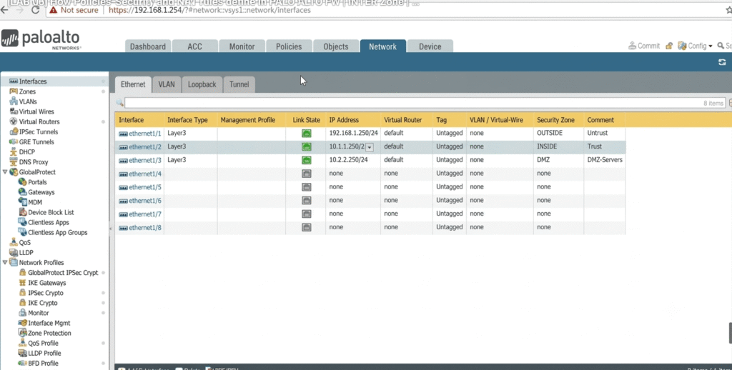Viewport: 732px width, 370px height.
Task: Open the Config dropdown menu
Action: [x=696, y=46]
